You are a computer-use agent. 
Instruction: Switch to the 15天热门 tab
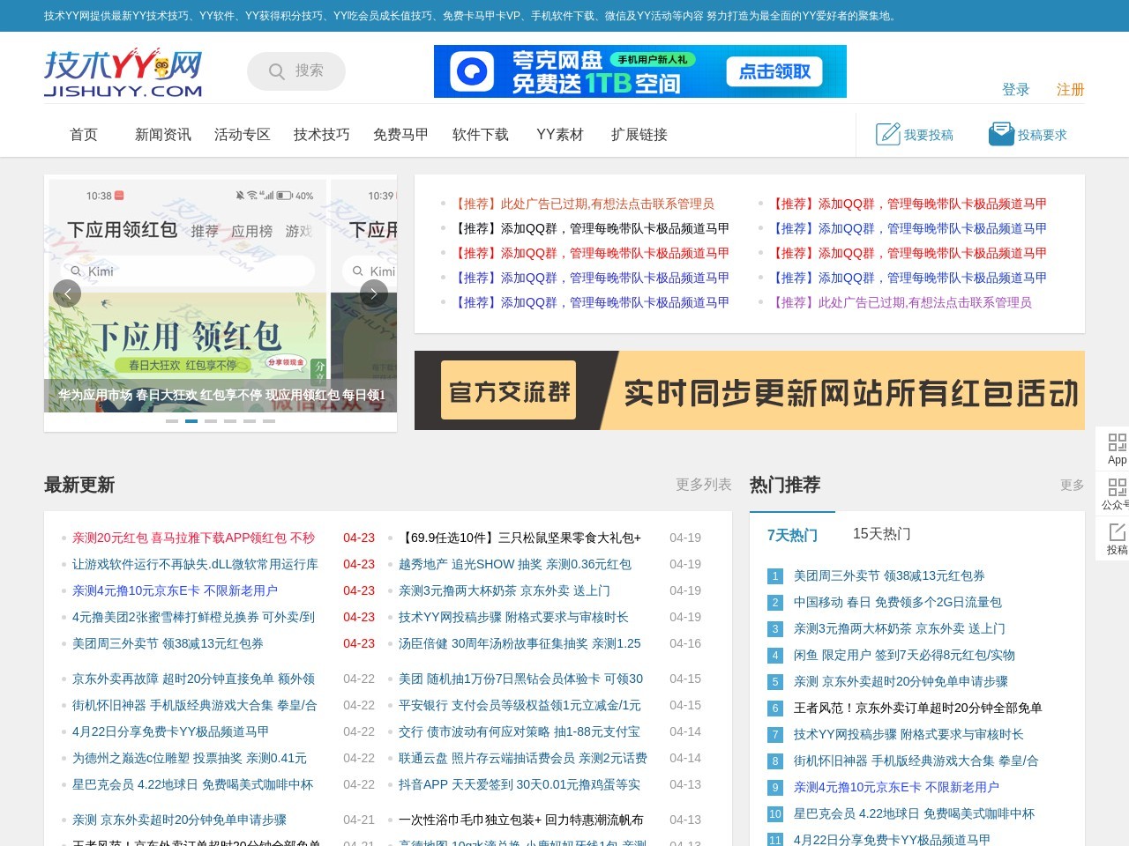point(882,534)
